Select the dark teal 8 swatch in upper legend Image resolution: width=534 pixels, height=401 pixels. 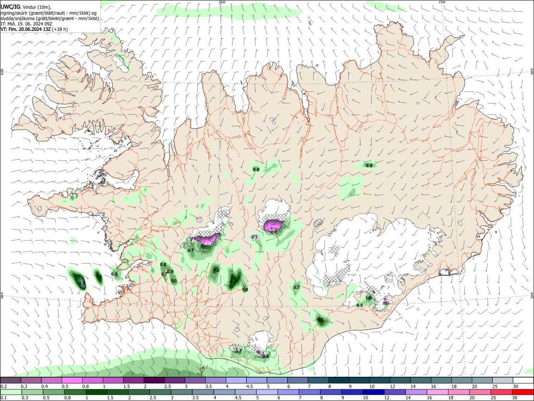(338, 380)
